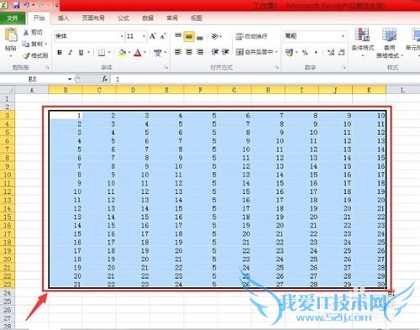Select the row 24 header

click(x=8, y=293)
